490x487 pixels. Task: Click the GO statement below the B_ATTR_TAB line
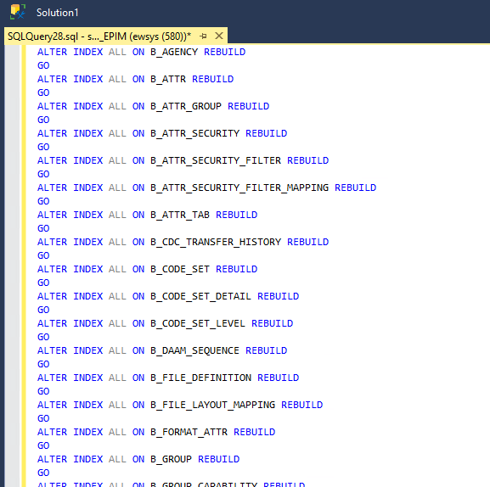pos(43,228)
